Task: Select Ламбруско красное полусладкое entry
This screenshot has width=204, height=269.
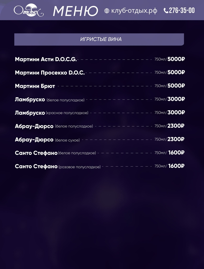Action: 52,113
